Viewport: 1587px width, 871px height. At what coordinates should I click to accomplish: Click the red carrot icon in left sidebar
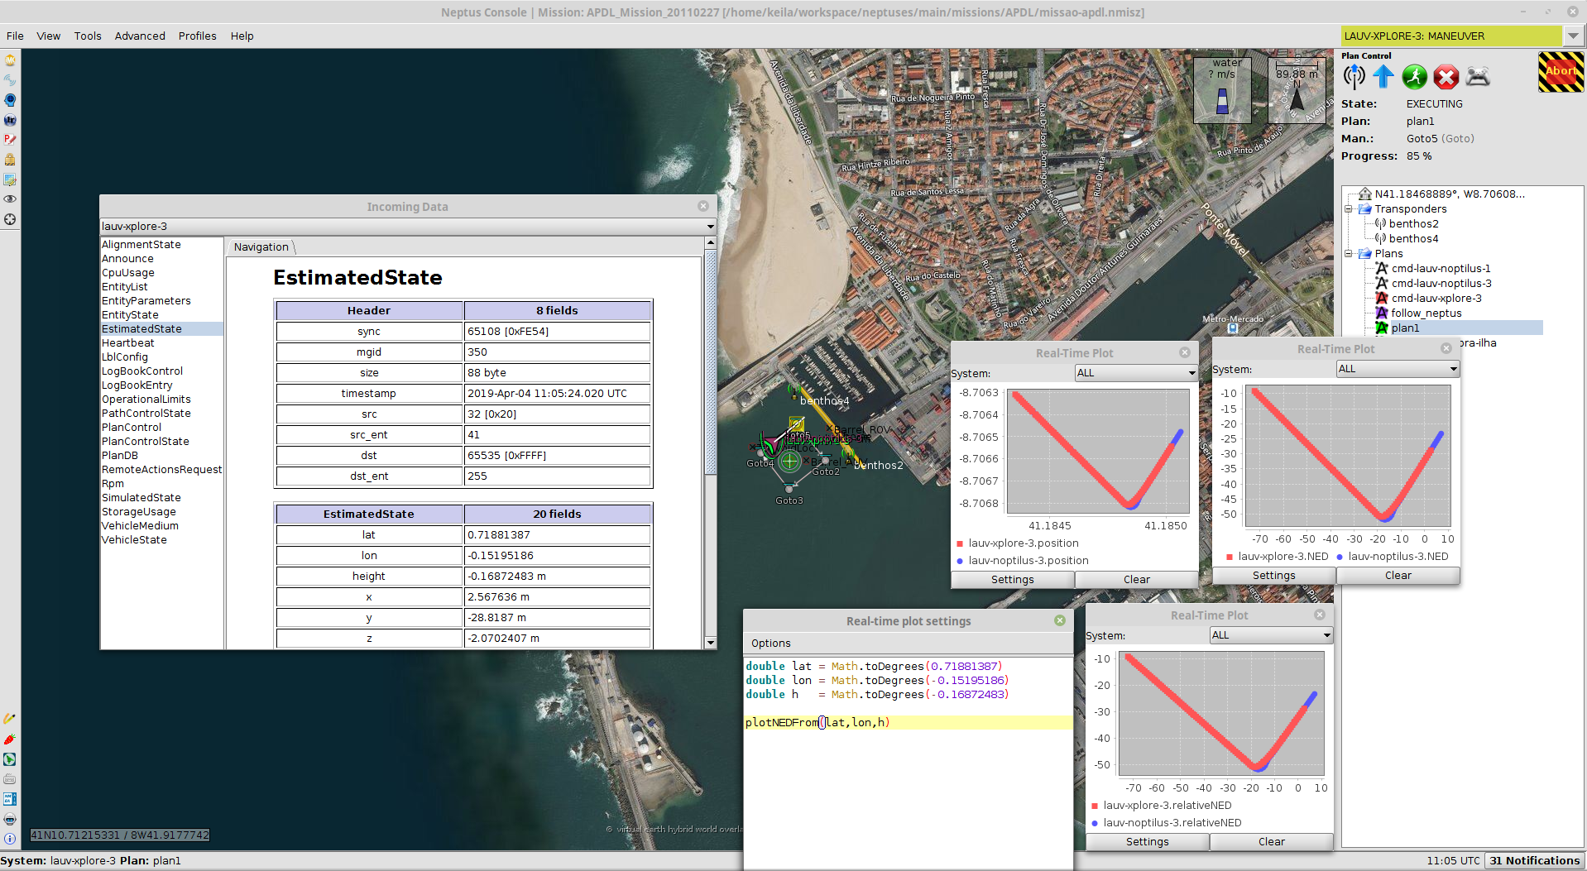10,739
